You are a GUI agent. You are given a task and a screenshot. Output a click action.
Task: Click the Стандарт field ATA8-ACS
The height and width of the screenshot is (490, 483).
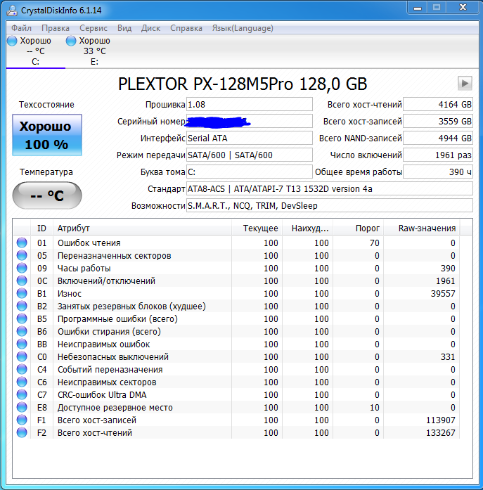click(329, 188)
